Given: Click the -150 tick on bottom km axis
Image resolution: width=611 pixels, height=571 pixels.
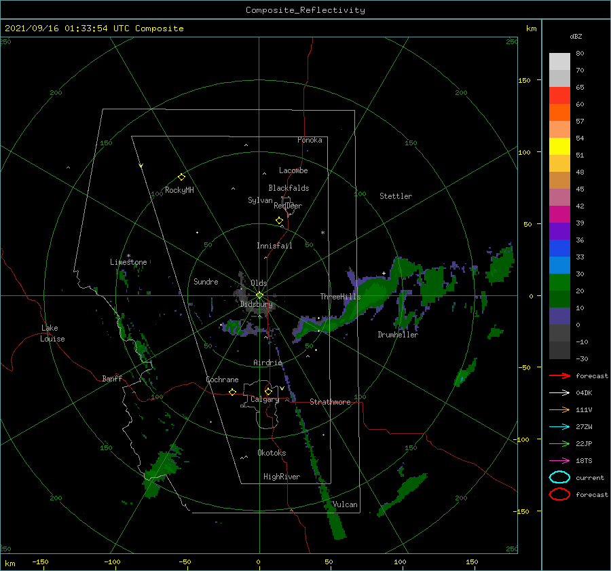Looking at the screenshot, I should [x=40, y=561].
